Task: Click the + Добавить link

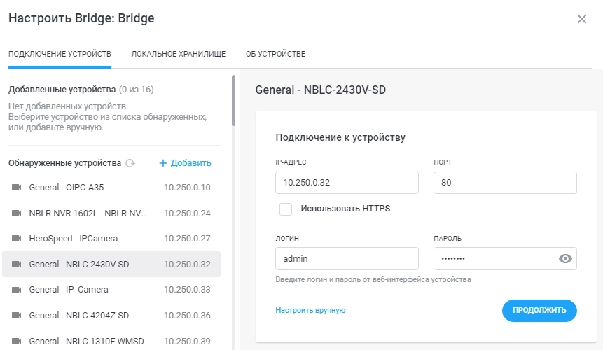Action: [x=185, y=163]
